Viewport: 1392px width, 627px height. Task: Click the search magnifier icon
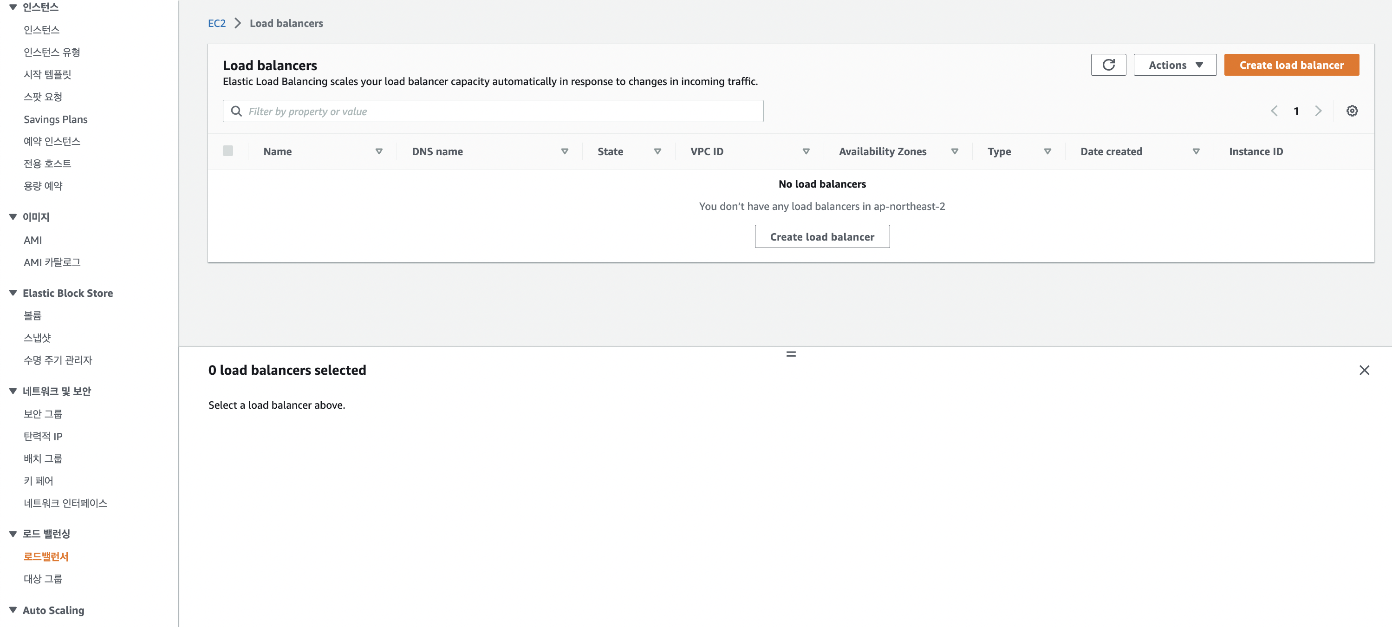236,111
